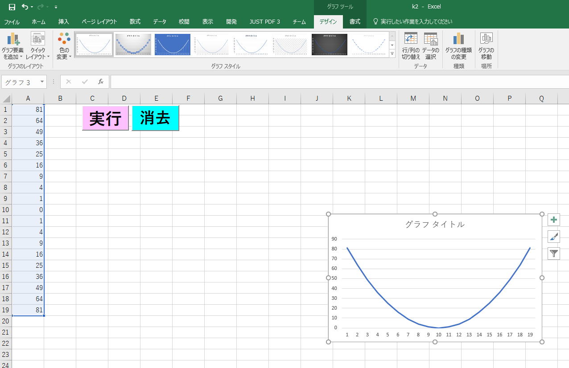Click the 実行したい作業 search box
The width and height of the screenshot is (569, 368).
tap(412, 21)
